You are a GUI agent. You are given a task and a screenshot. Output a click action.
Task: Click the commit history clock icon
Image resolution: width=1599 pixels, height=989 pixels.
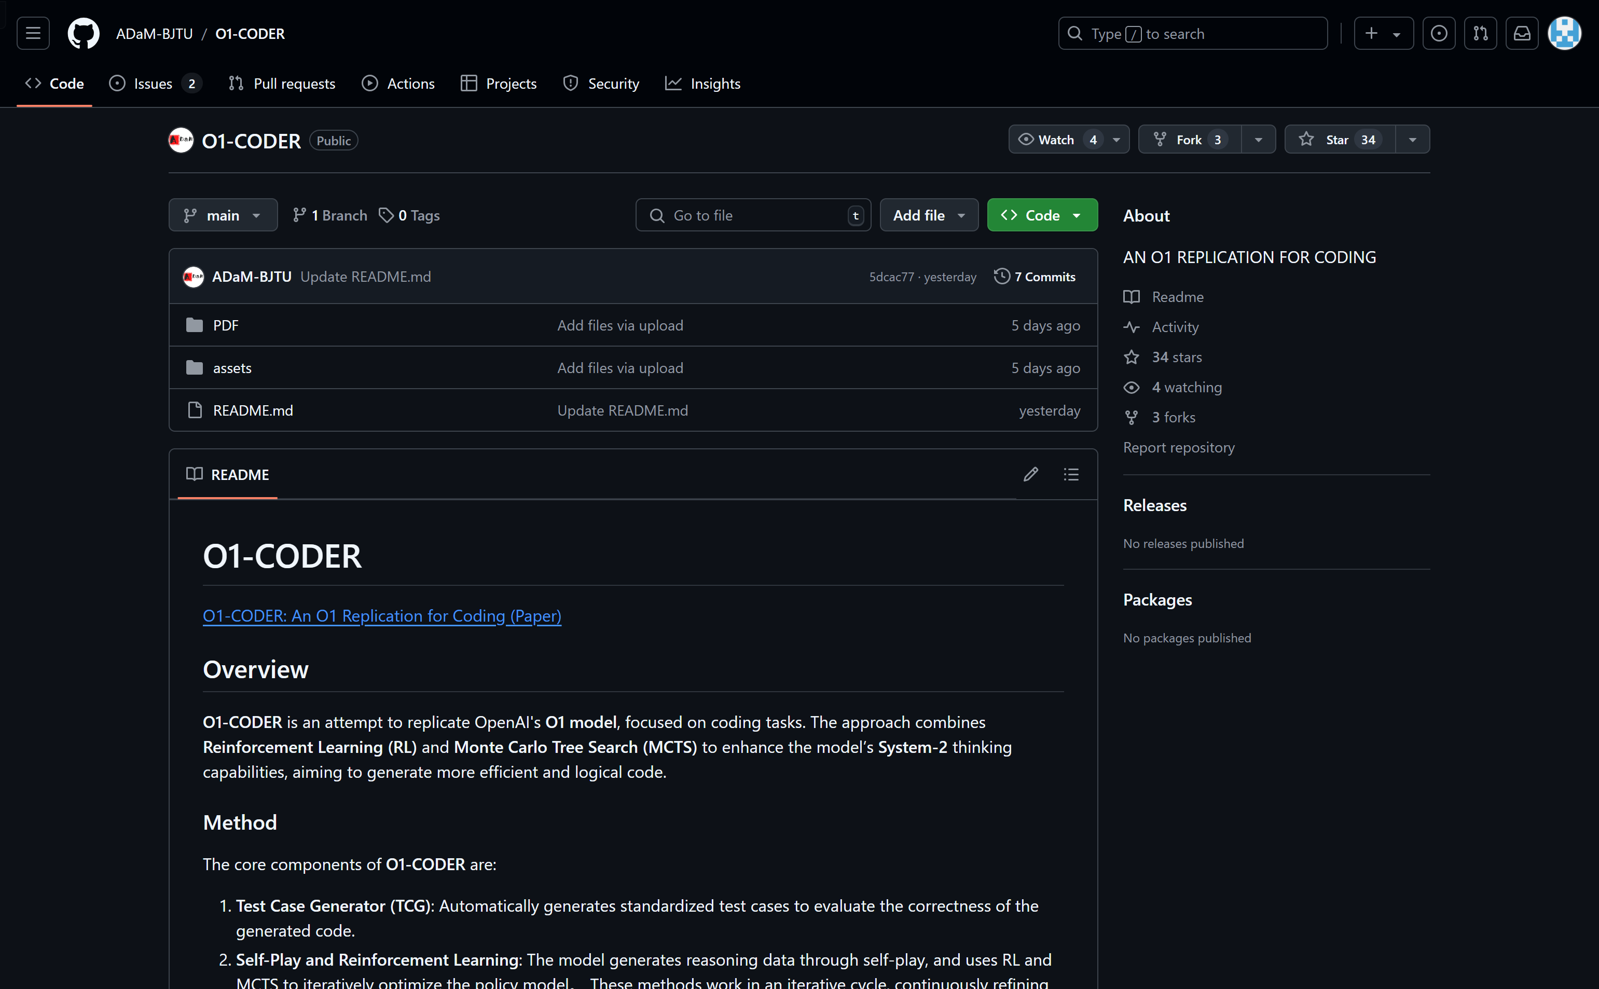click(1001, 277)
